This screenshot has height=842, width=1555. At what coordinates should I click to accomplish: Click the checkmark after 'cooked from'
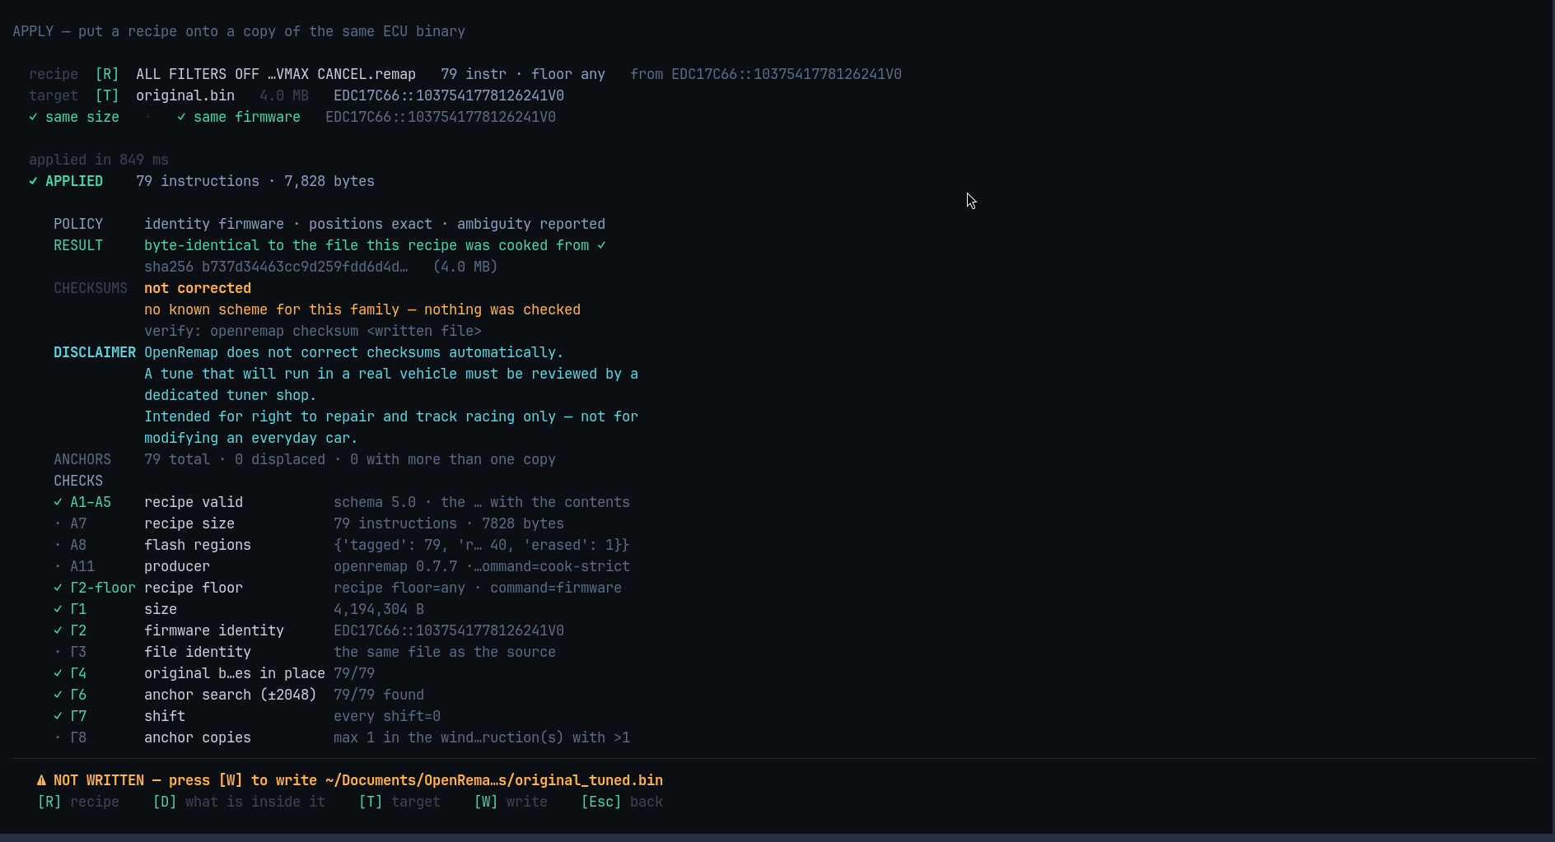(601, 245)
